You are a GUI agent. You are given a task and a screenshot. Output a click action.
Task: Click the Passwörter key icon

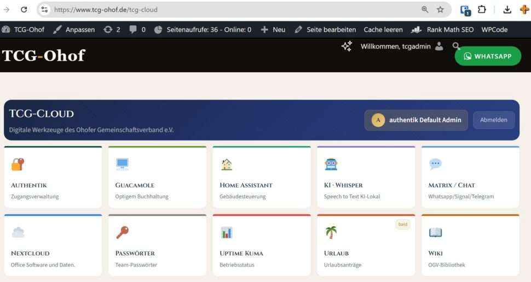coord(122,232)
